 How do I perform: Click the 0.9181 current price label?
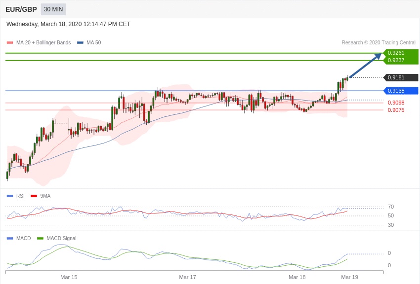pos(401,77)
